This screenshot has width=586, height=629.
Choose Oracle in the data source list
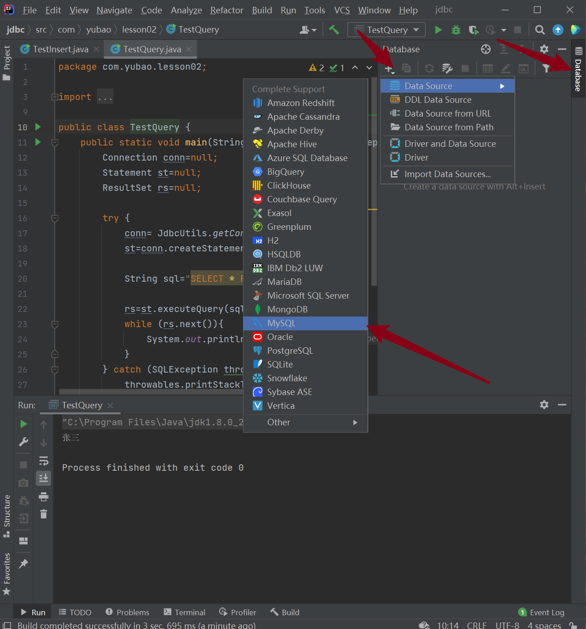point(305,337)
